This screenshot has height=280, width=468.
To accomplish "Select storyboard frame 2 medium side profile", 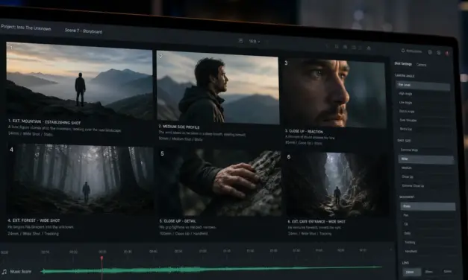I will pos(218,88).
